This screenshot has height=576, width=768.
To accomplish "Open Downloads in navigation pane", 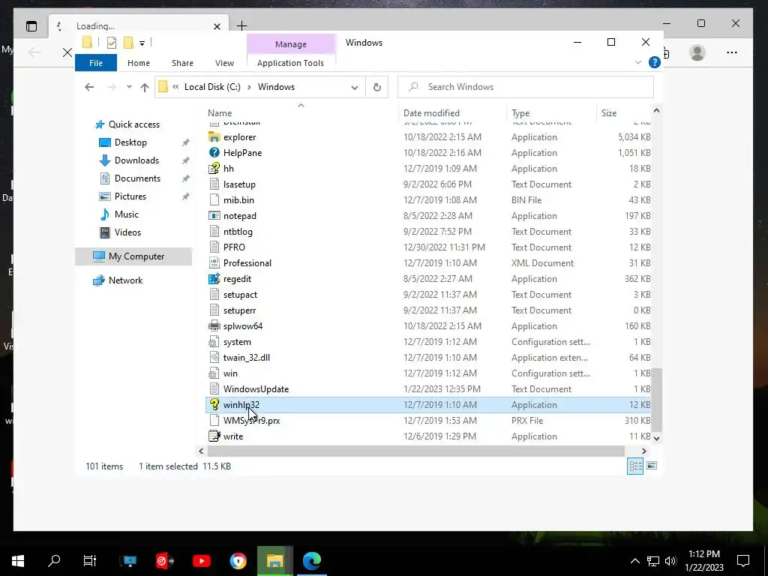I will (136, 160).
